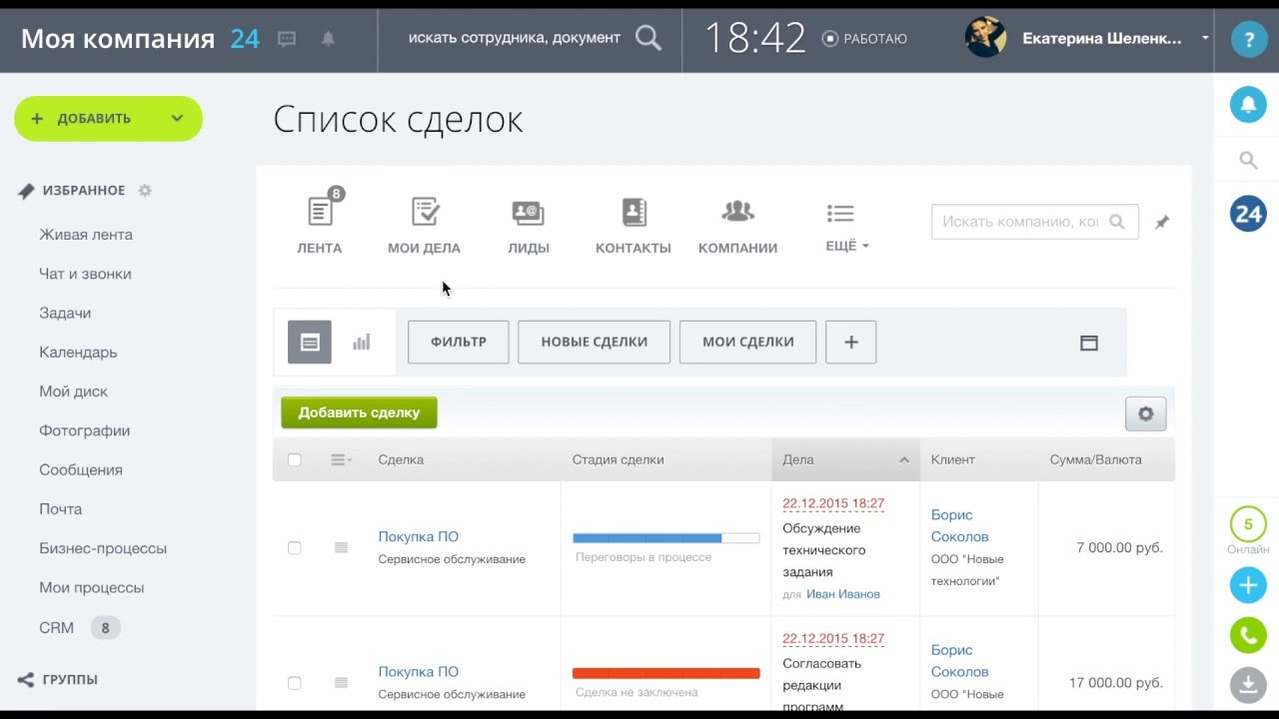This screenshot has width=1279, height=719.
Task: Open the Фильтр button
Action: coord(459,342)
